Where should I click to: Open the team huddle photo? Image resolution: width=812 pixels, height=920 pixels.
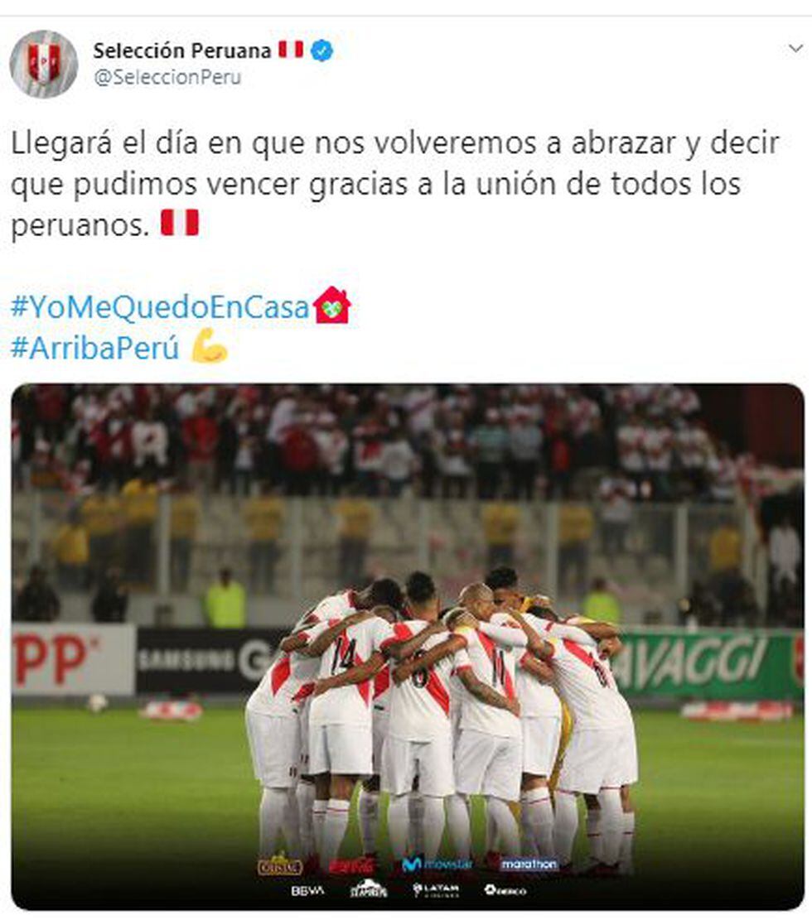(408, 647)
